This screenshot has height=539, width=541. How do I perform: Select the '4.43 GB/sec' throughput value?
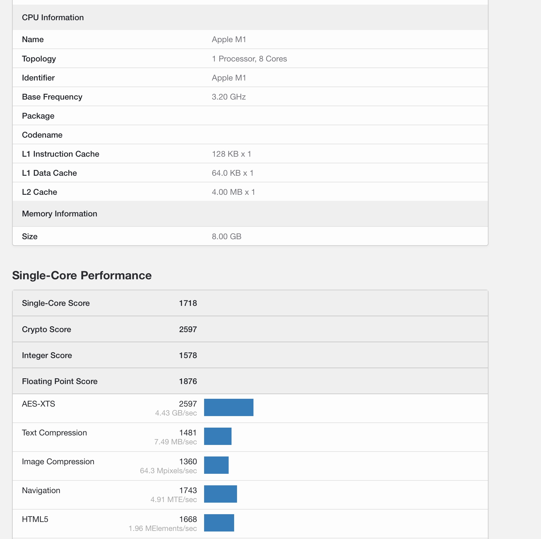click(x=176, y=413)
